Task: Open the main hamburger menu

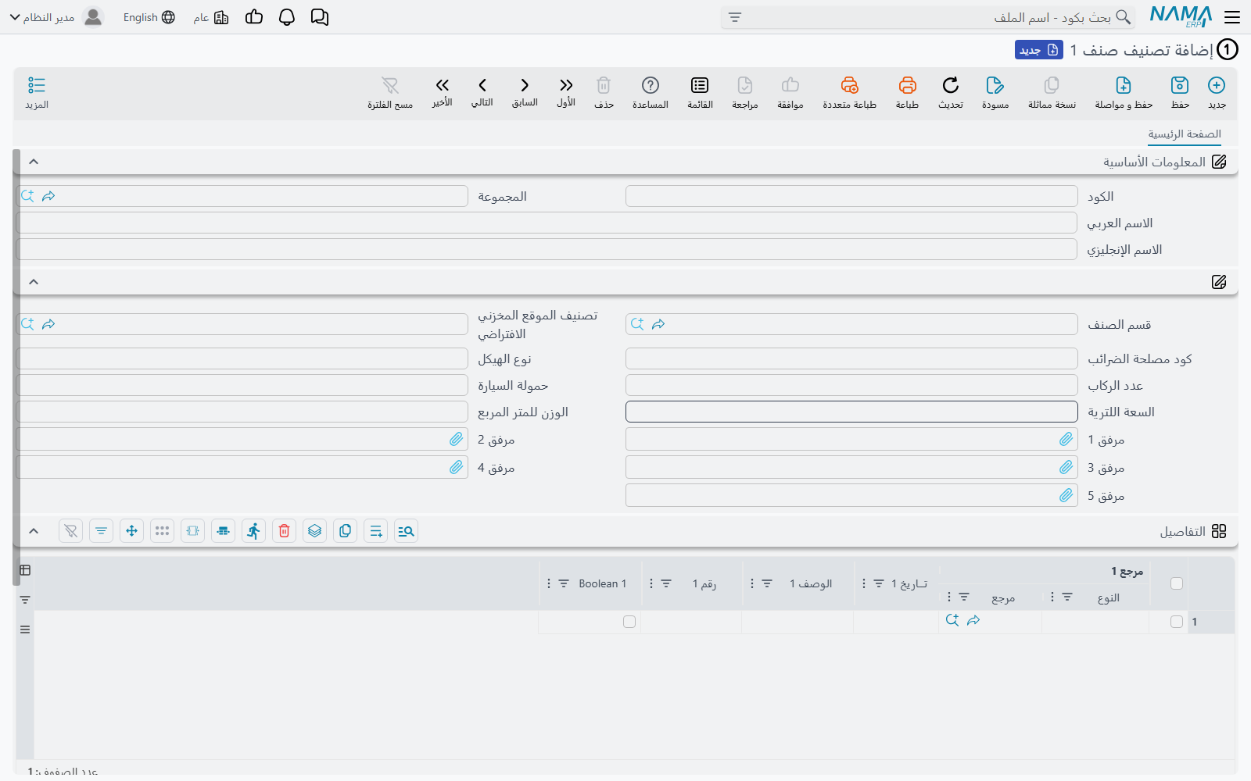Action: (x=1232, y=17)
